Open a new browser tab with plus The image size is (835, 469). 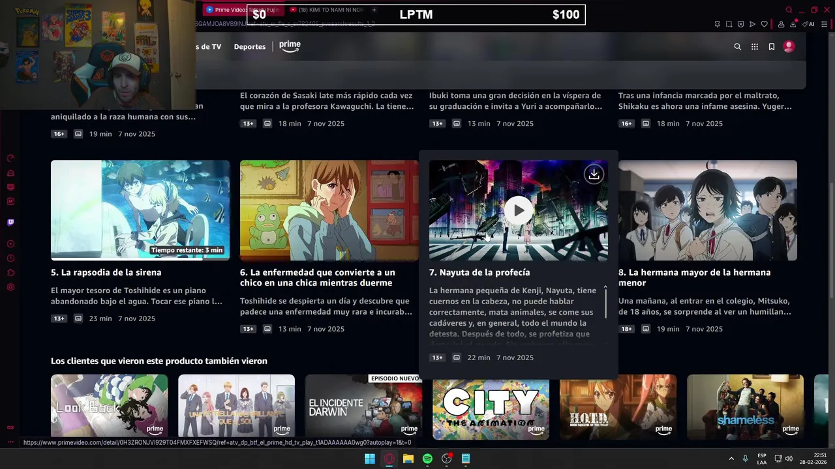click(x=374, y=10)
